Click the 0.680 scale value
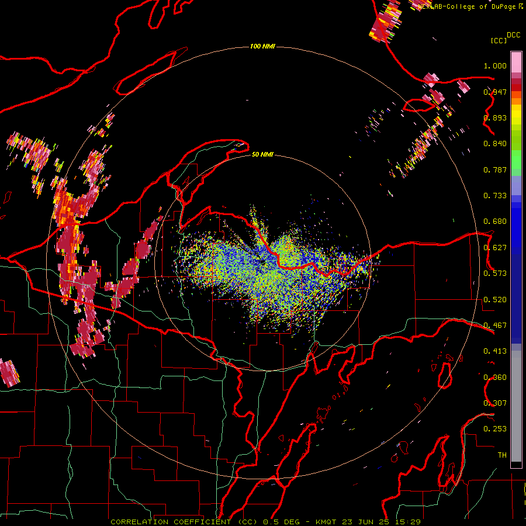 (x=495, y=222)
